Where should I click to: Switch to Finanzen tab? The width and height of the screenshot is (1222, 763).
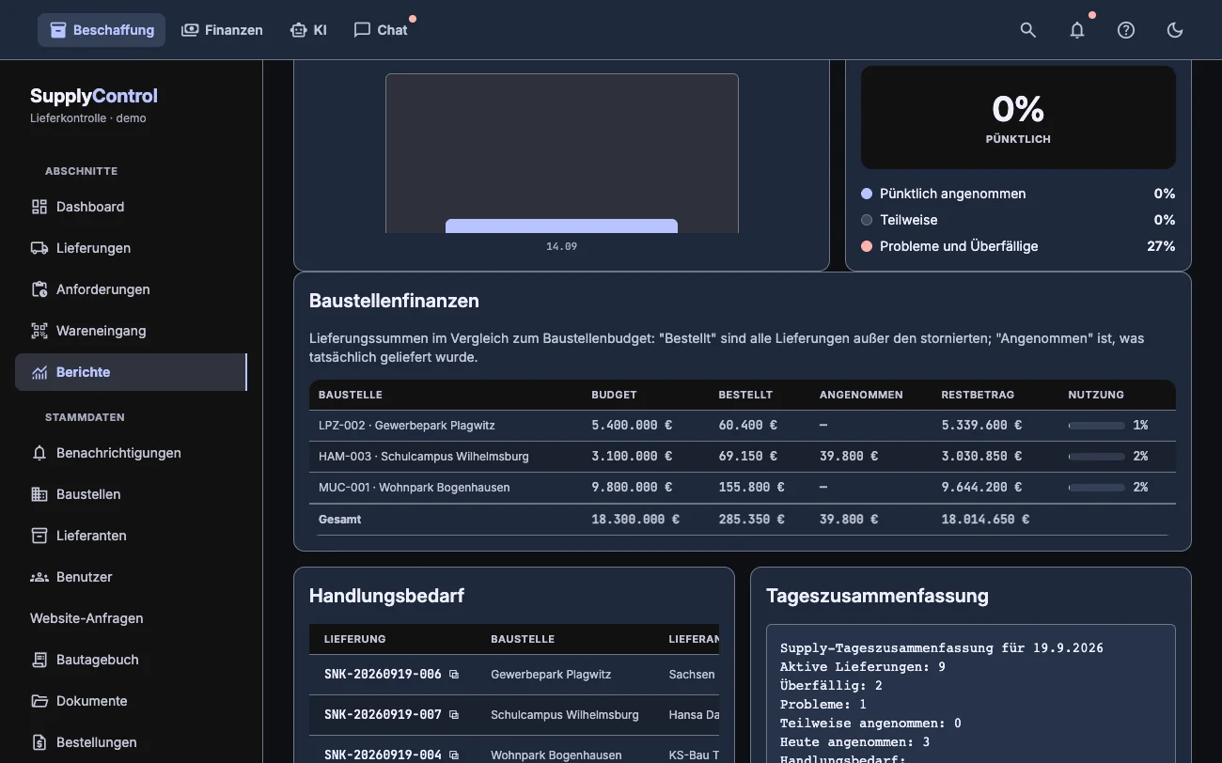pos(222,30)
